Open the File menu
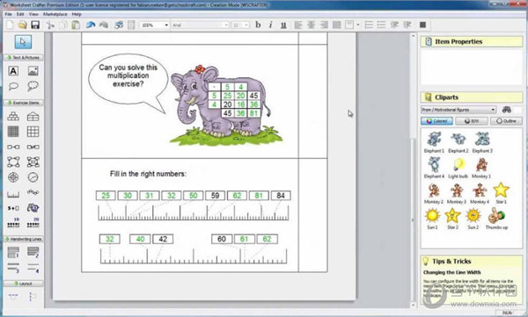The height and width of the screenshot is (317, 528). click(9, 14)
